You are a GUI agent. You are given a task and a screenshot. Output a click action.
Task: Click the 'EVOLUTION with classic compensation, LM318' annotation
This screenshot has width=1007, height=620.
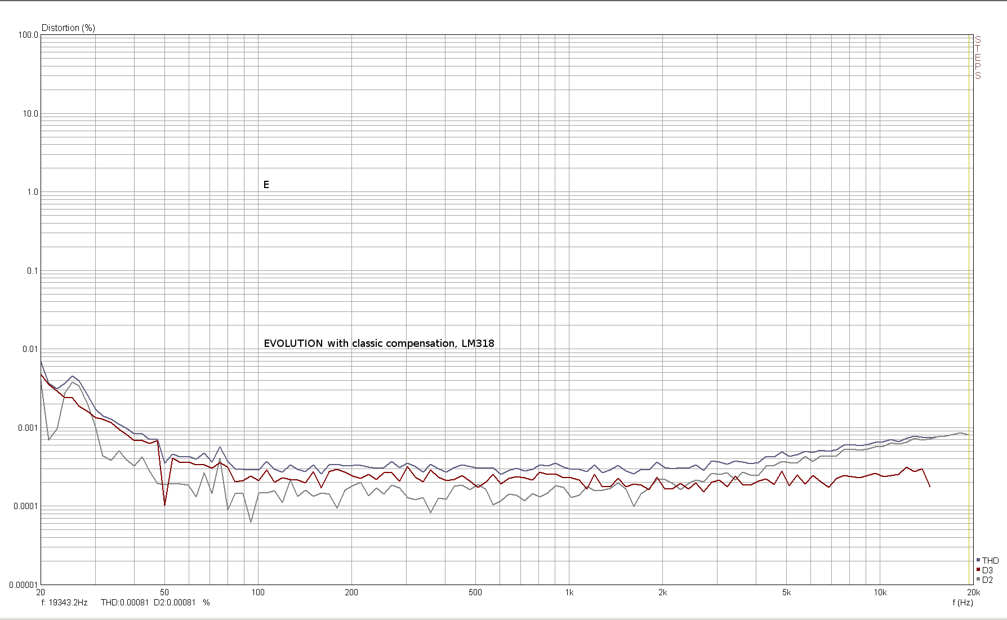pos(379,344)
